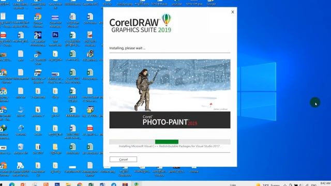Open the taskbar clock showing 8:42 AM
Image resolution: width=331 pixels, height=186 pixels.
coord(325,183)
